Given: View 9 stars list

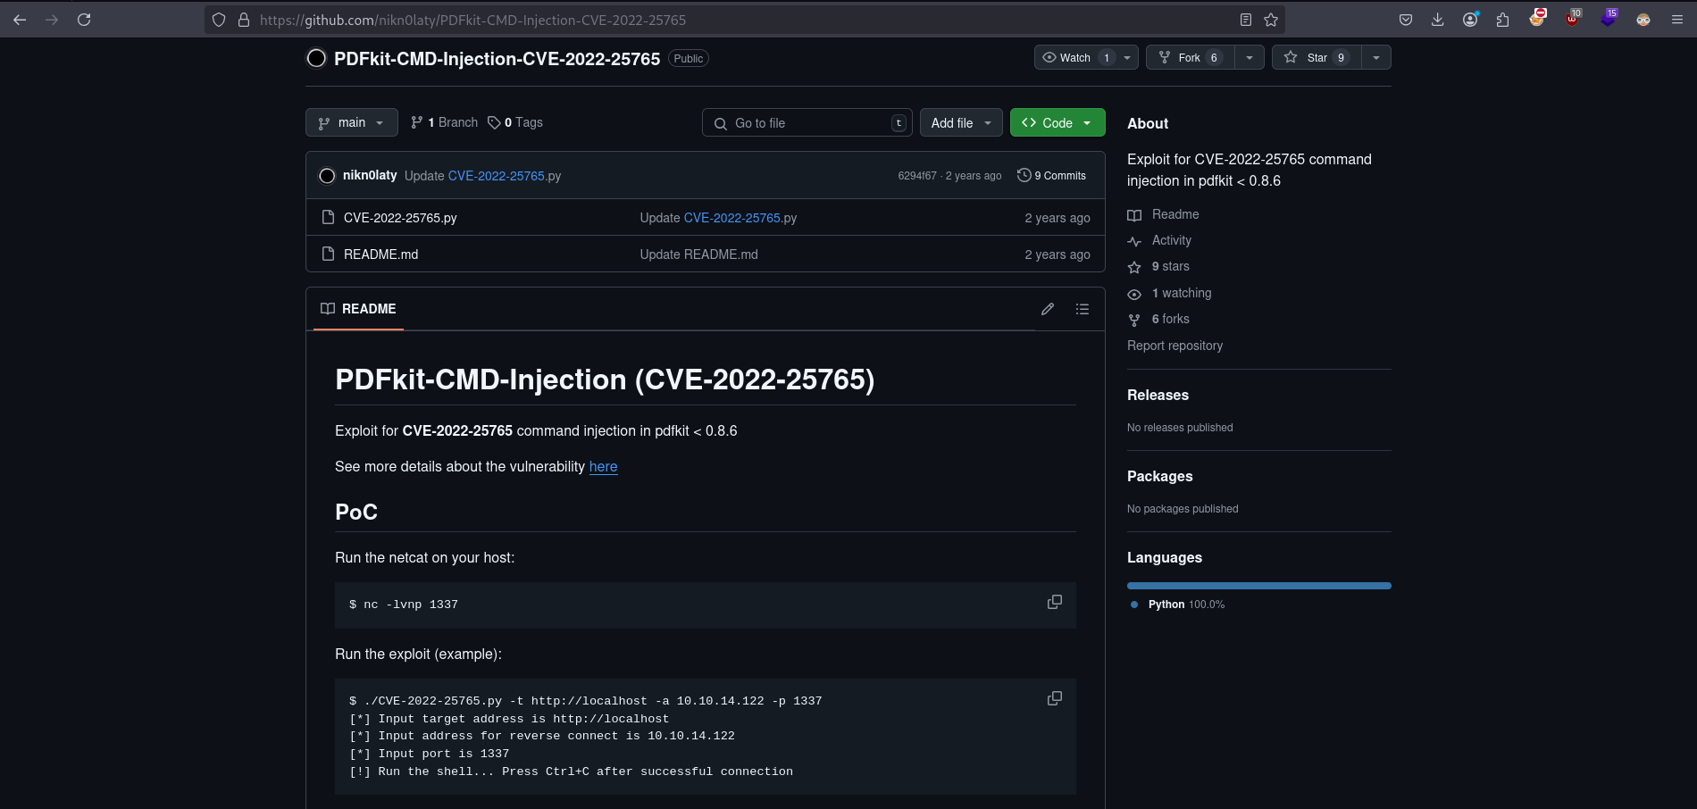Looking at the screenshot, I should pyautogui.click(x=1170, y=266).
